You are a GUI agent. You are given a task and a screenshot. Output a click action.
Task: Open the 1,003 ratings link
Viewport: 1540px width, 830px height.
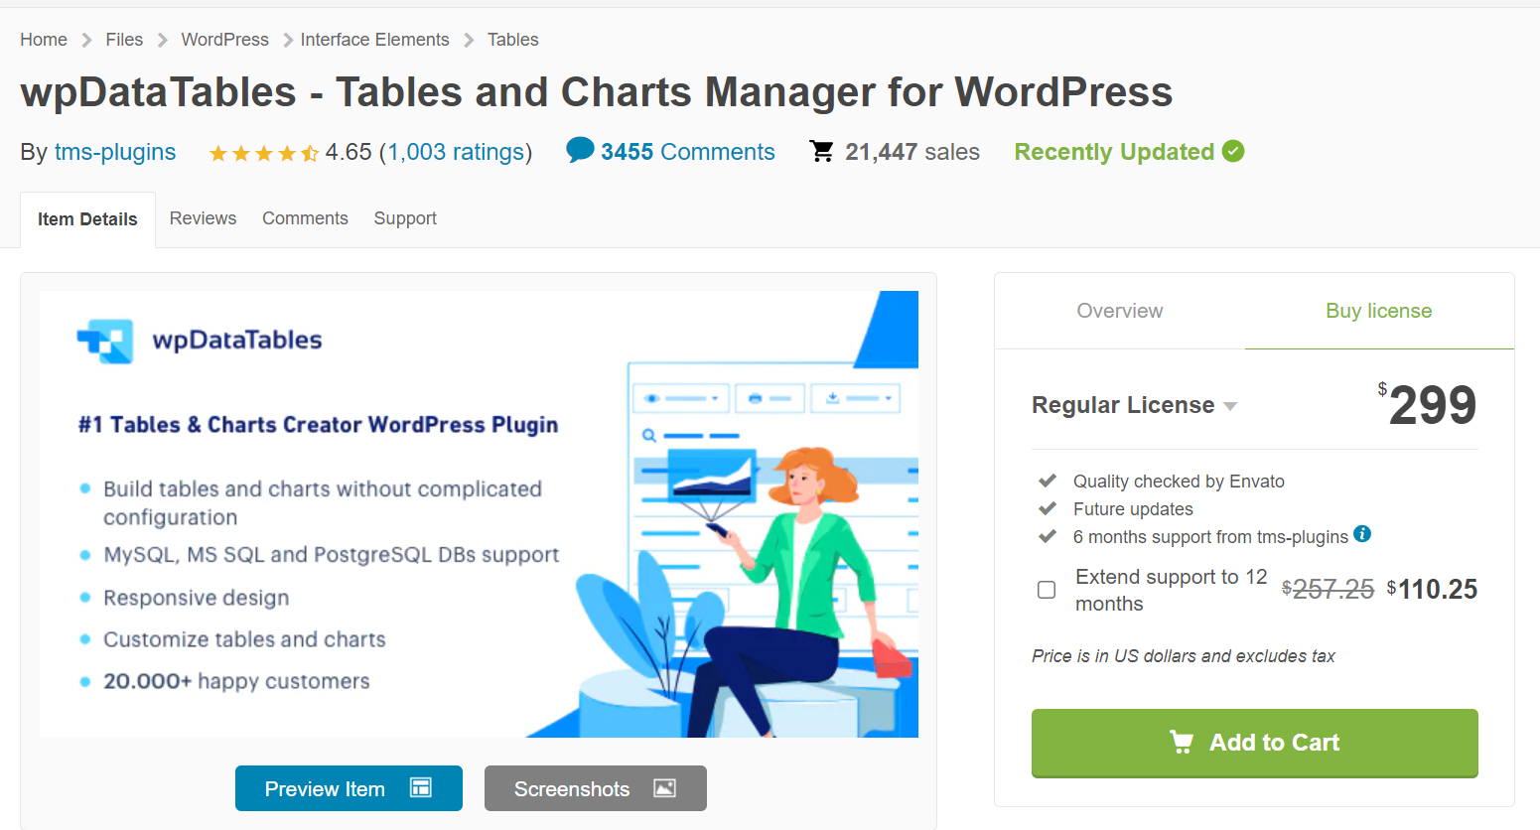[456, 152]
